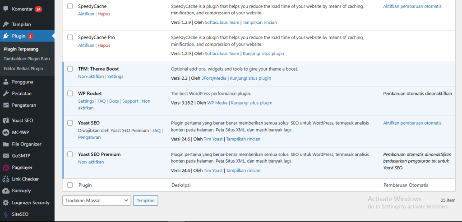This screenshot has height=222, width=462.
Task: Click the Deskripsi column footer label
Action: tap(181, 185)
